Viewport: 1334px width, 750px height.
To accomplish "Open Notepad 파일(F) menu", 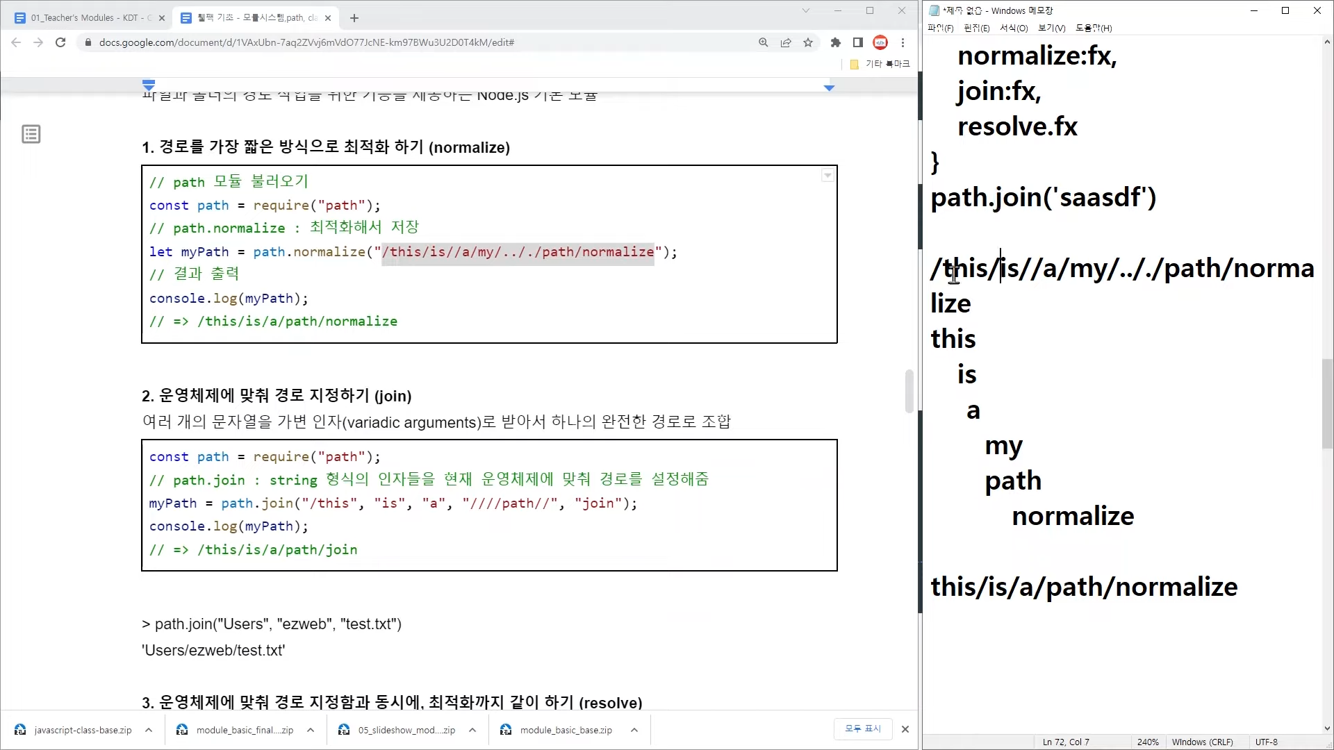I will pos(940,28).
